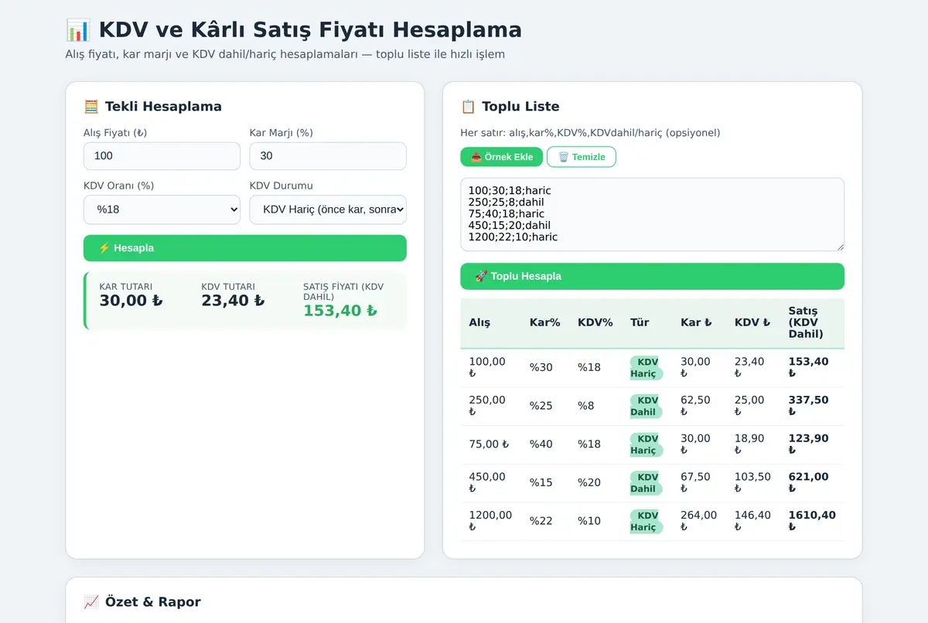Click the KDV TUTARI 23,40 ₺ value

(x=233, y=301)
